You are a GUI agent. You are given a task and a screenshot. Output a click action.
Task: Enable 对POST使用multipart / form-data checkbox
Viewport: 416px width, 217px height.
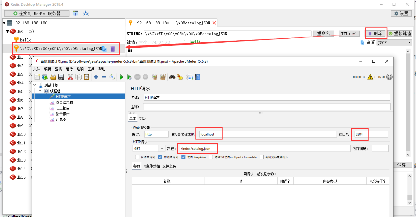click(211, 157)
